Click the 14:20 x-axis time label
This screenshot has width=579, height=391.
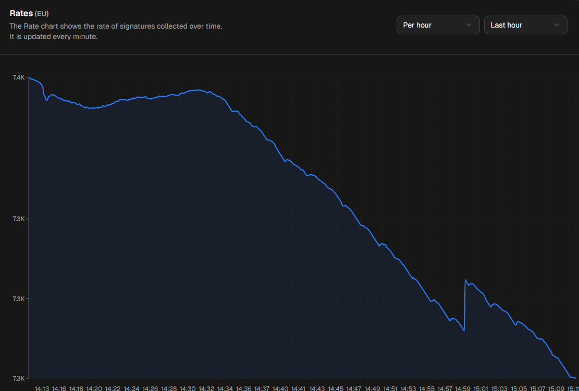tap(94, 388)
